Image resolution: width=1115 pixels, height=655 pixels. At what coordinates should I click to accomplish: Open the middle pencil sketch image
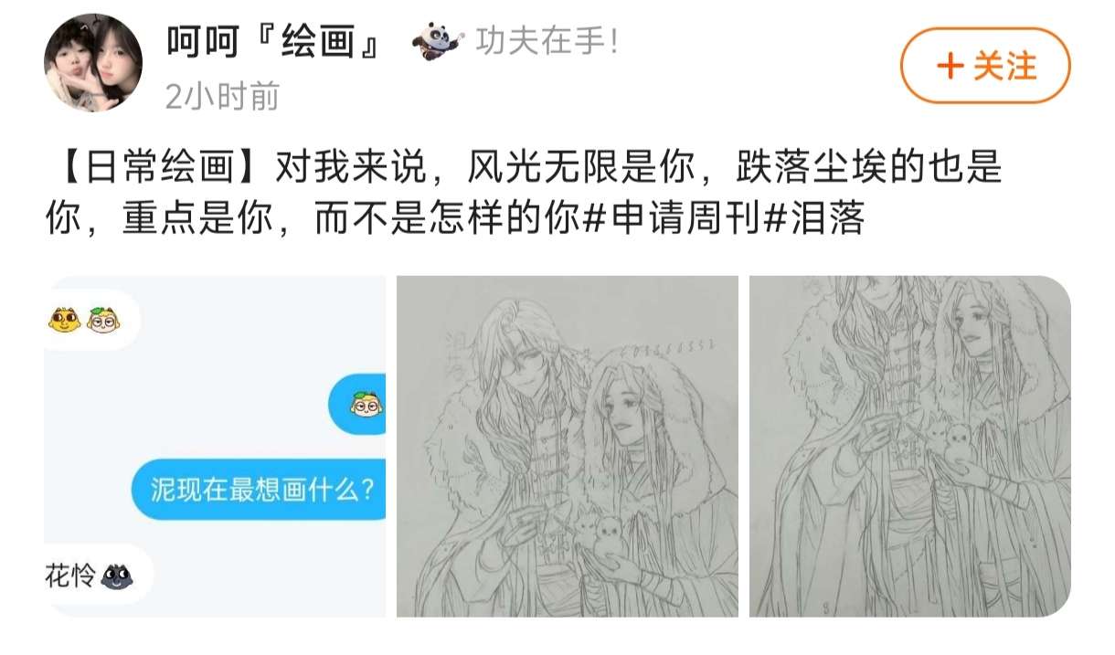567,446
